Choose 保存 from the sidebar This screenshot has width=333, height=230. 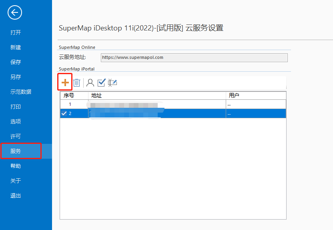pos(16,62)
